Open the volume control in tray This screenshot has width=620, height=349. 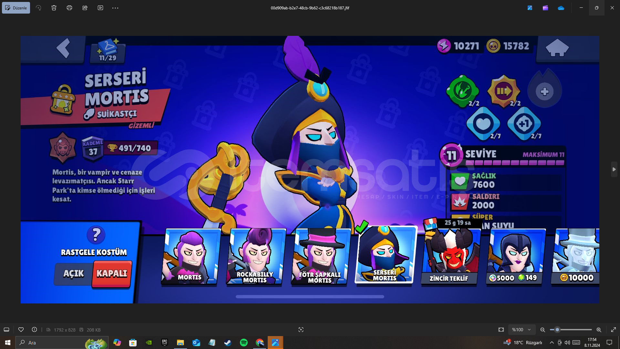(567, 343)
